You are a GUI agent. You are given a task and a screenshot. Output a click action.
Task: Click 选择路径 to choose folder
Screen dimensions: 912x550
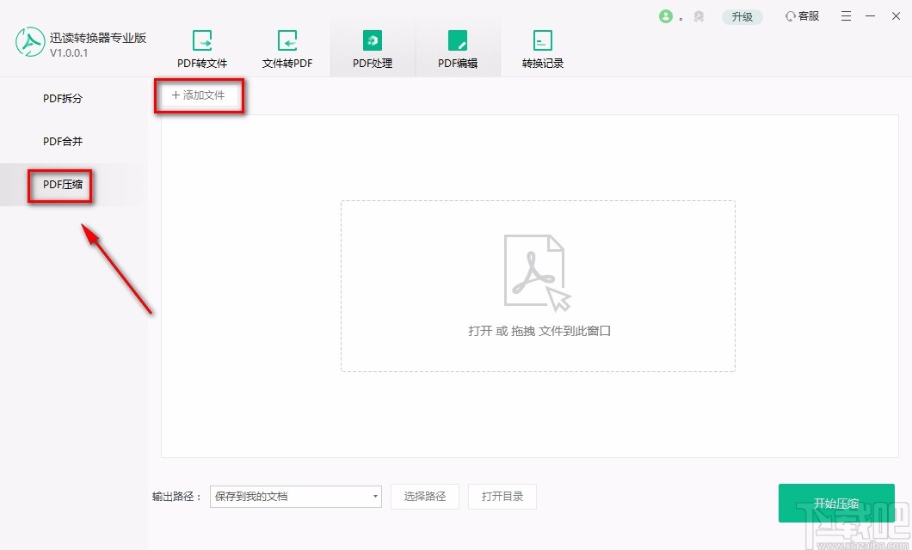click(425, 497)
